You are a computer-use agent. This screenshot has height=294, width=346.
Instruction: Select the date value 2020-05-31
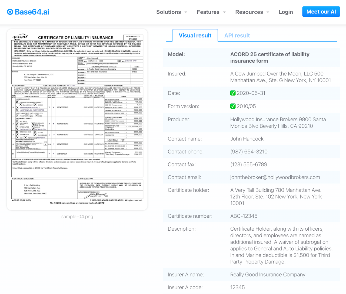click(251, 93)
